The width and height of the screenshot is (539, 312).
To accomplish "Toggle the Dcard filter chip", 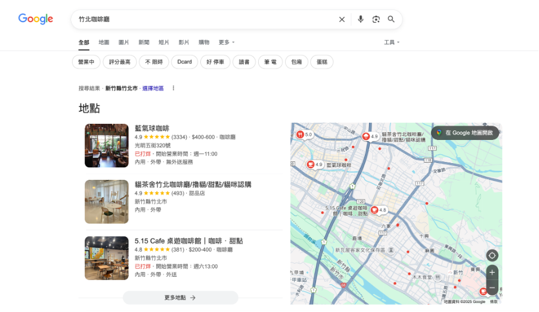I will coord(185,62).
